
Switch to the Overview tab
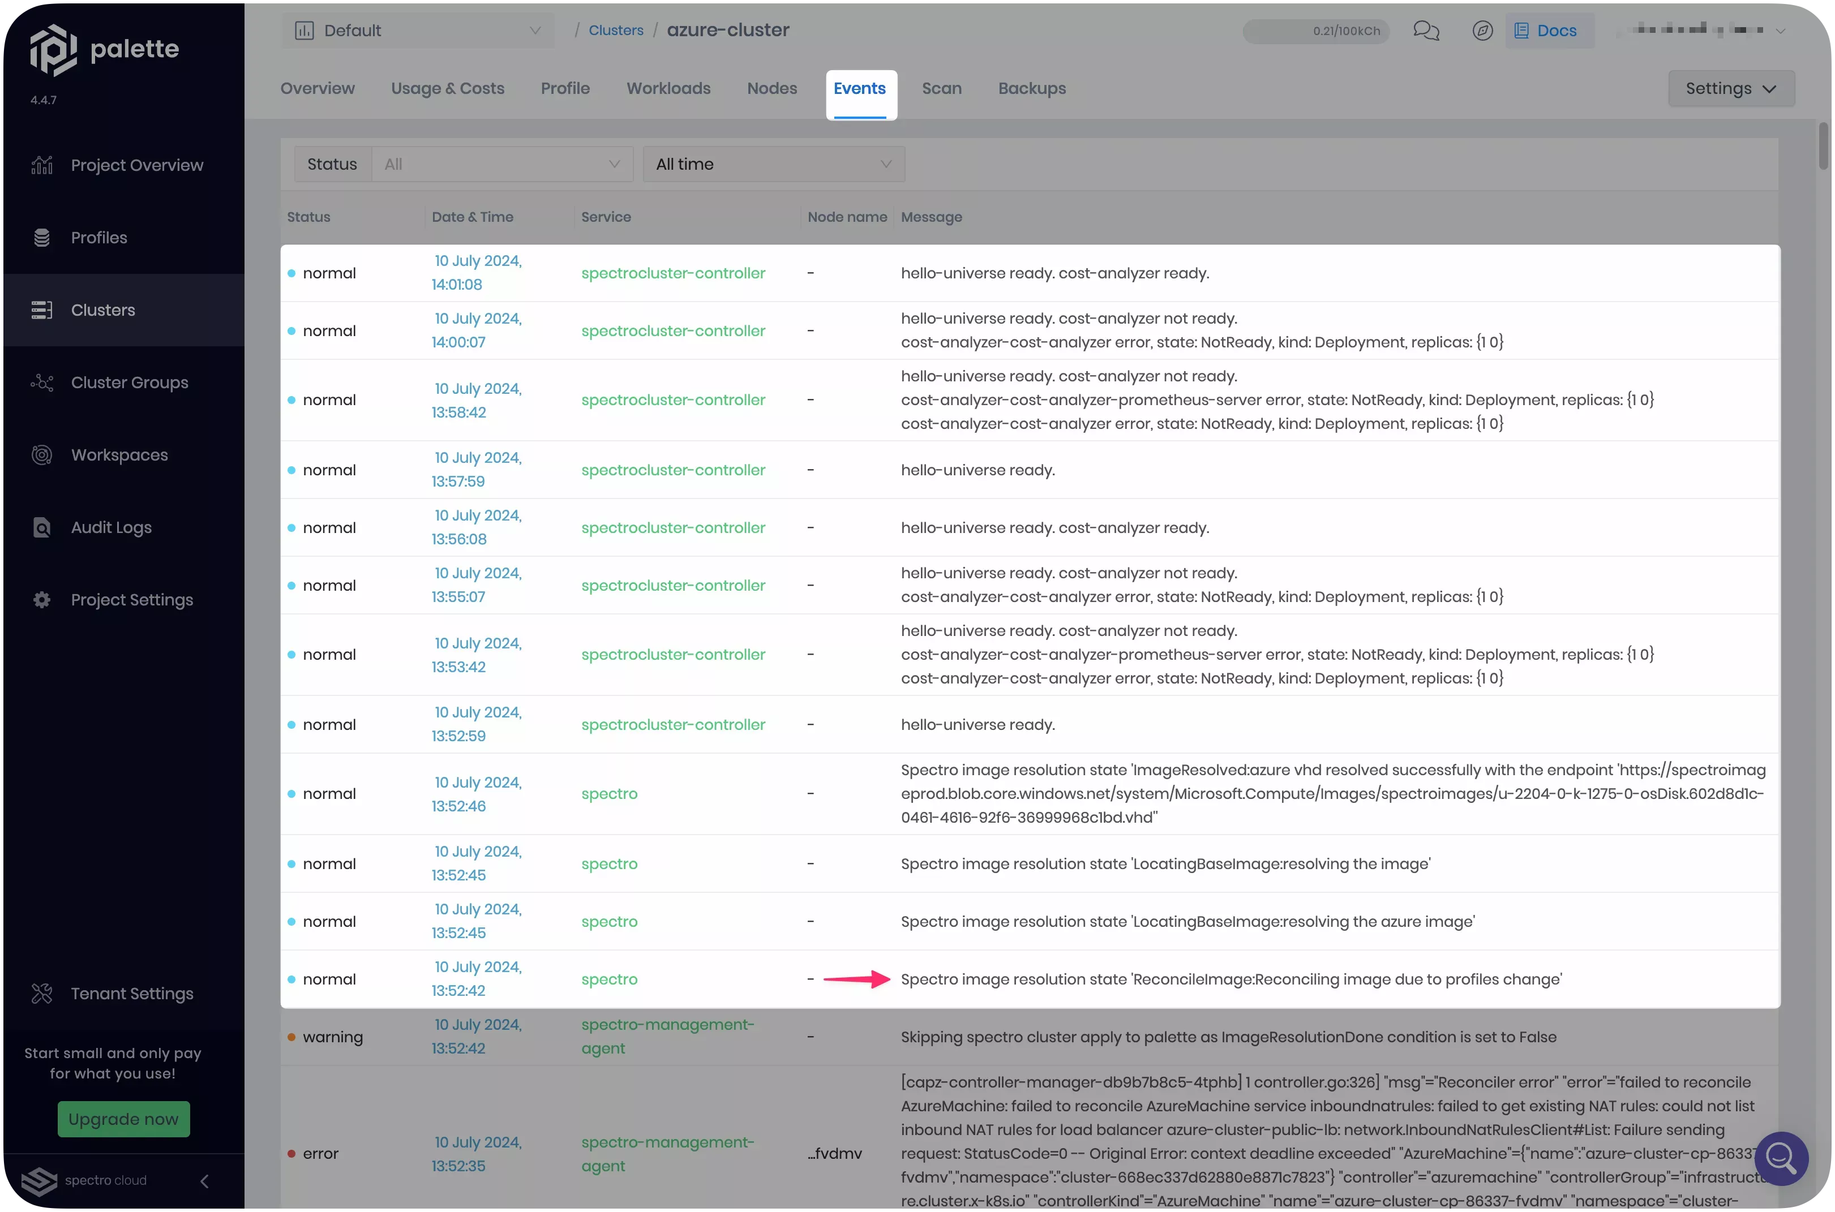pyautogui.click(x=318, y=89)
